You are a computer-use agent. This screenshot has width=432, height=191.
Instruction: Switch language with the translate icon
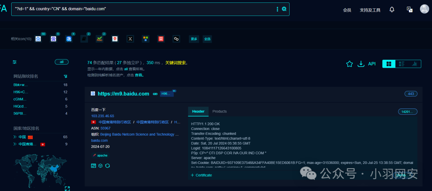pos(410,9)
